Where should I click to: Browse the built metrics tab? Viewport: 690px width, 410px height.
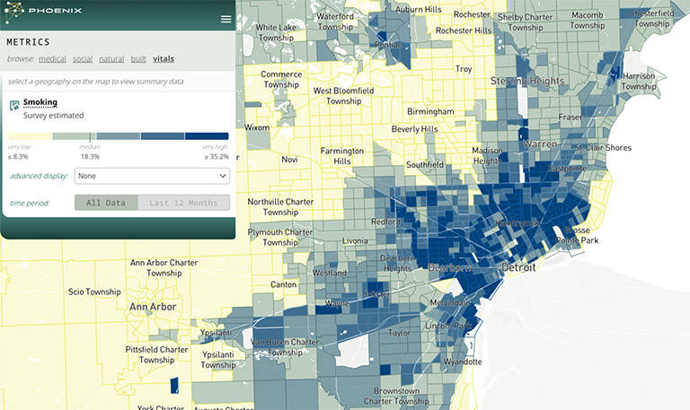[138, 59]
